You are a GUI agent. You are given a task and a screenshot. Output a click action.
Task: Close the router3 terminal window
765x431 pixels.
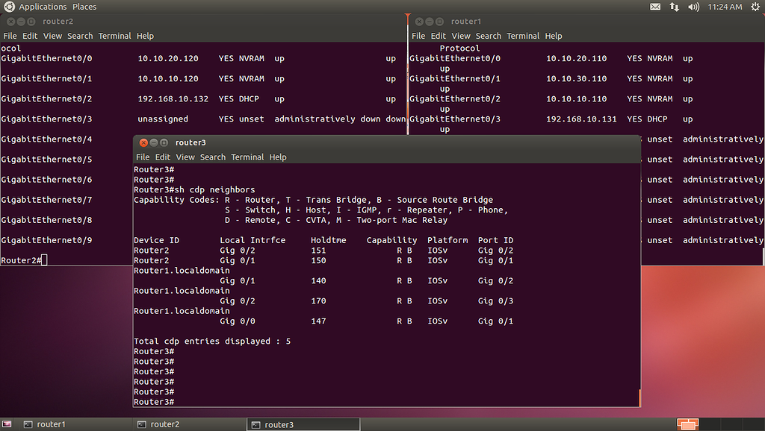143,142
